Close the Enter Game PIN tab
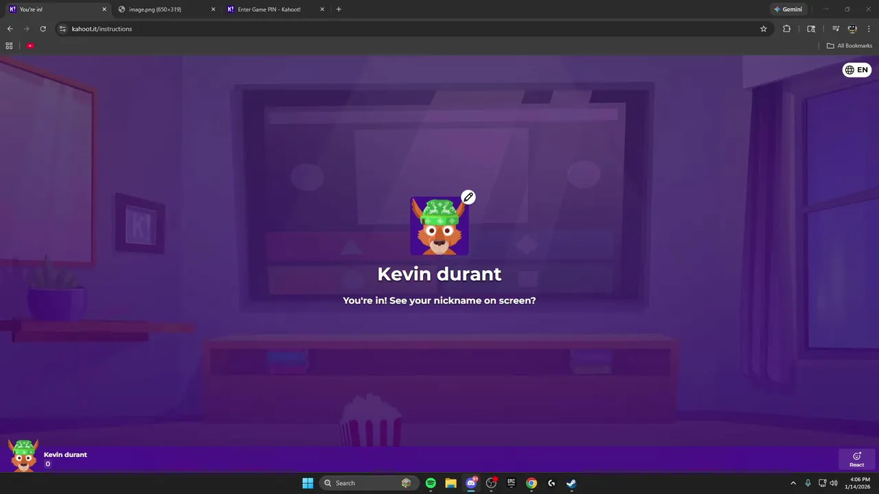Image resolution: width=879 pixels, height=494 pixels. click(322, 10)
